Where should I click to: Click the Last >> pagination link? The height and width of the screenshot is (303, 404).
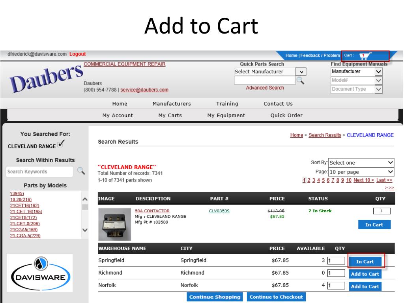pyautogui.click(x=384, y=180)
